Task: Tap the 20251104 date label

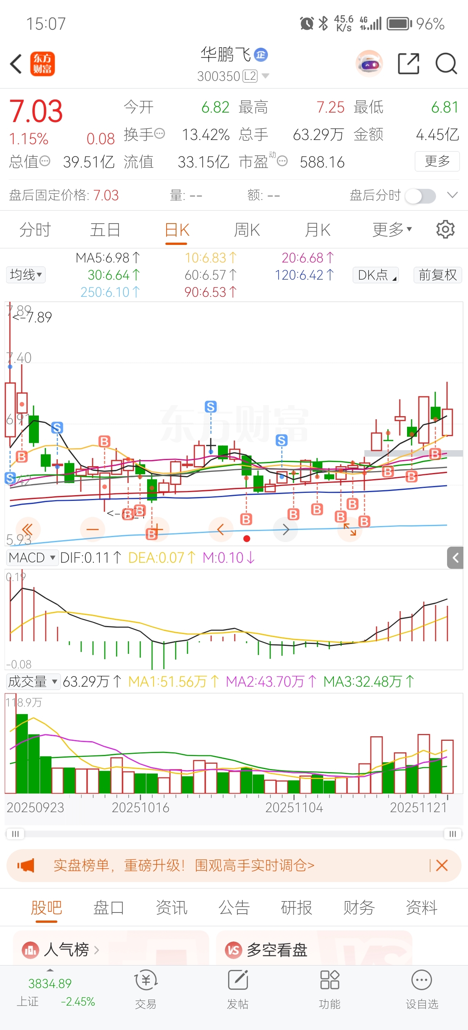Action: [294, 807]
